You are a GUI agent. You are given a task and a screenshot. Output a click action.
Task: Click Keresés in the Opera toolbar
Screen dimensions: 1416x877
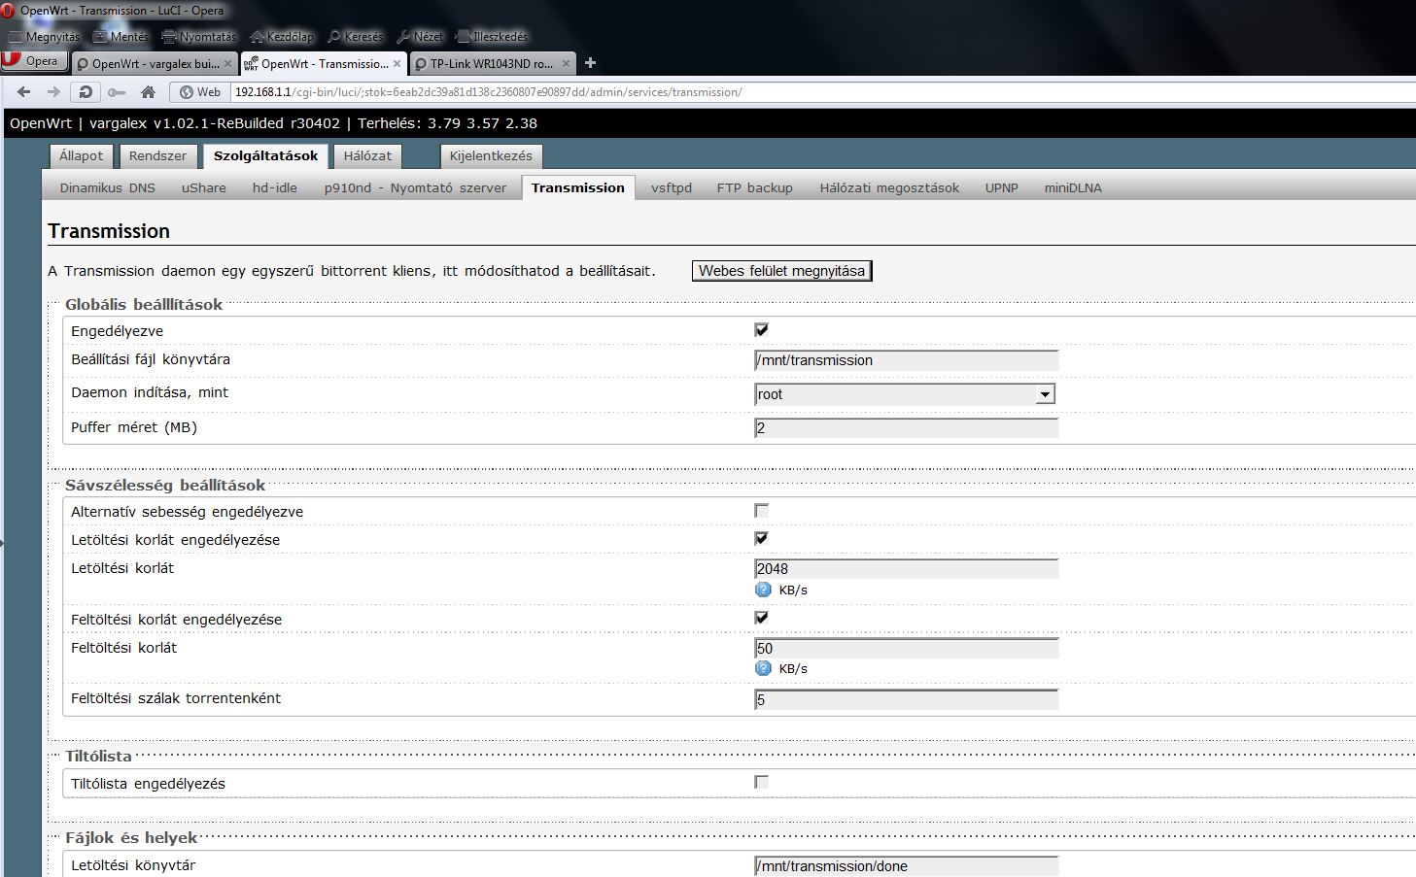click(356, 37)
